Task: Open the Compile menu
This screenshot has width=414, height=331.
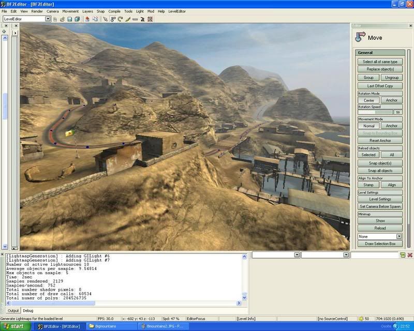Action: 114,11
